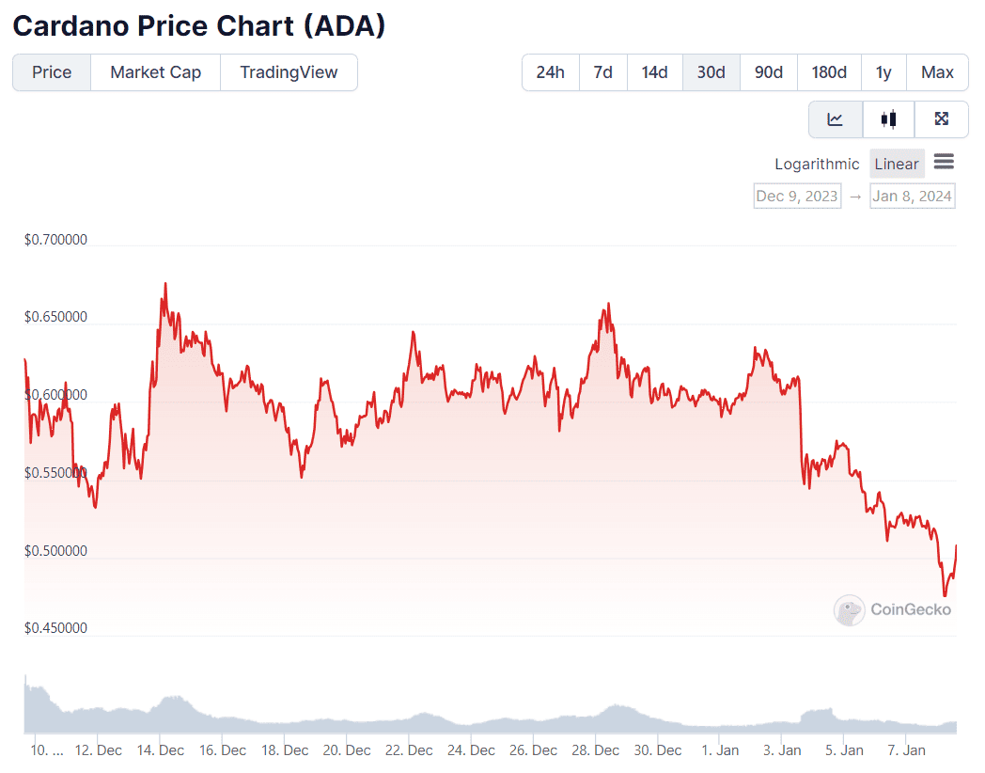
Task: Keep the Linear scale selected
Action: tap(896, 164)
